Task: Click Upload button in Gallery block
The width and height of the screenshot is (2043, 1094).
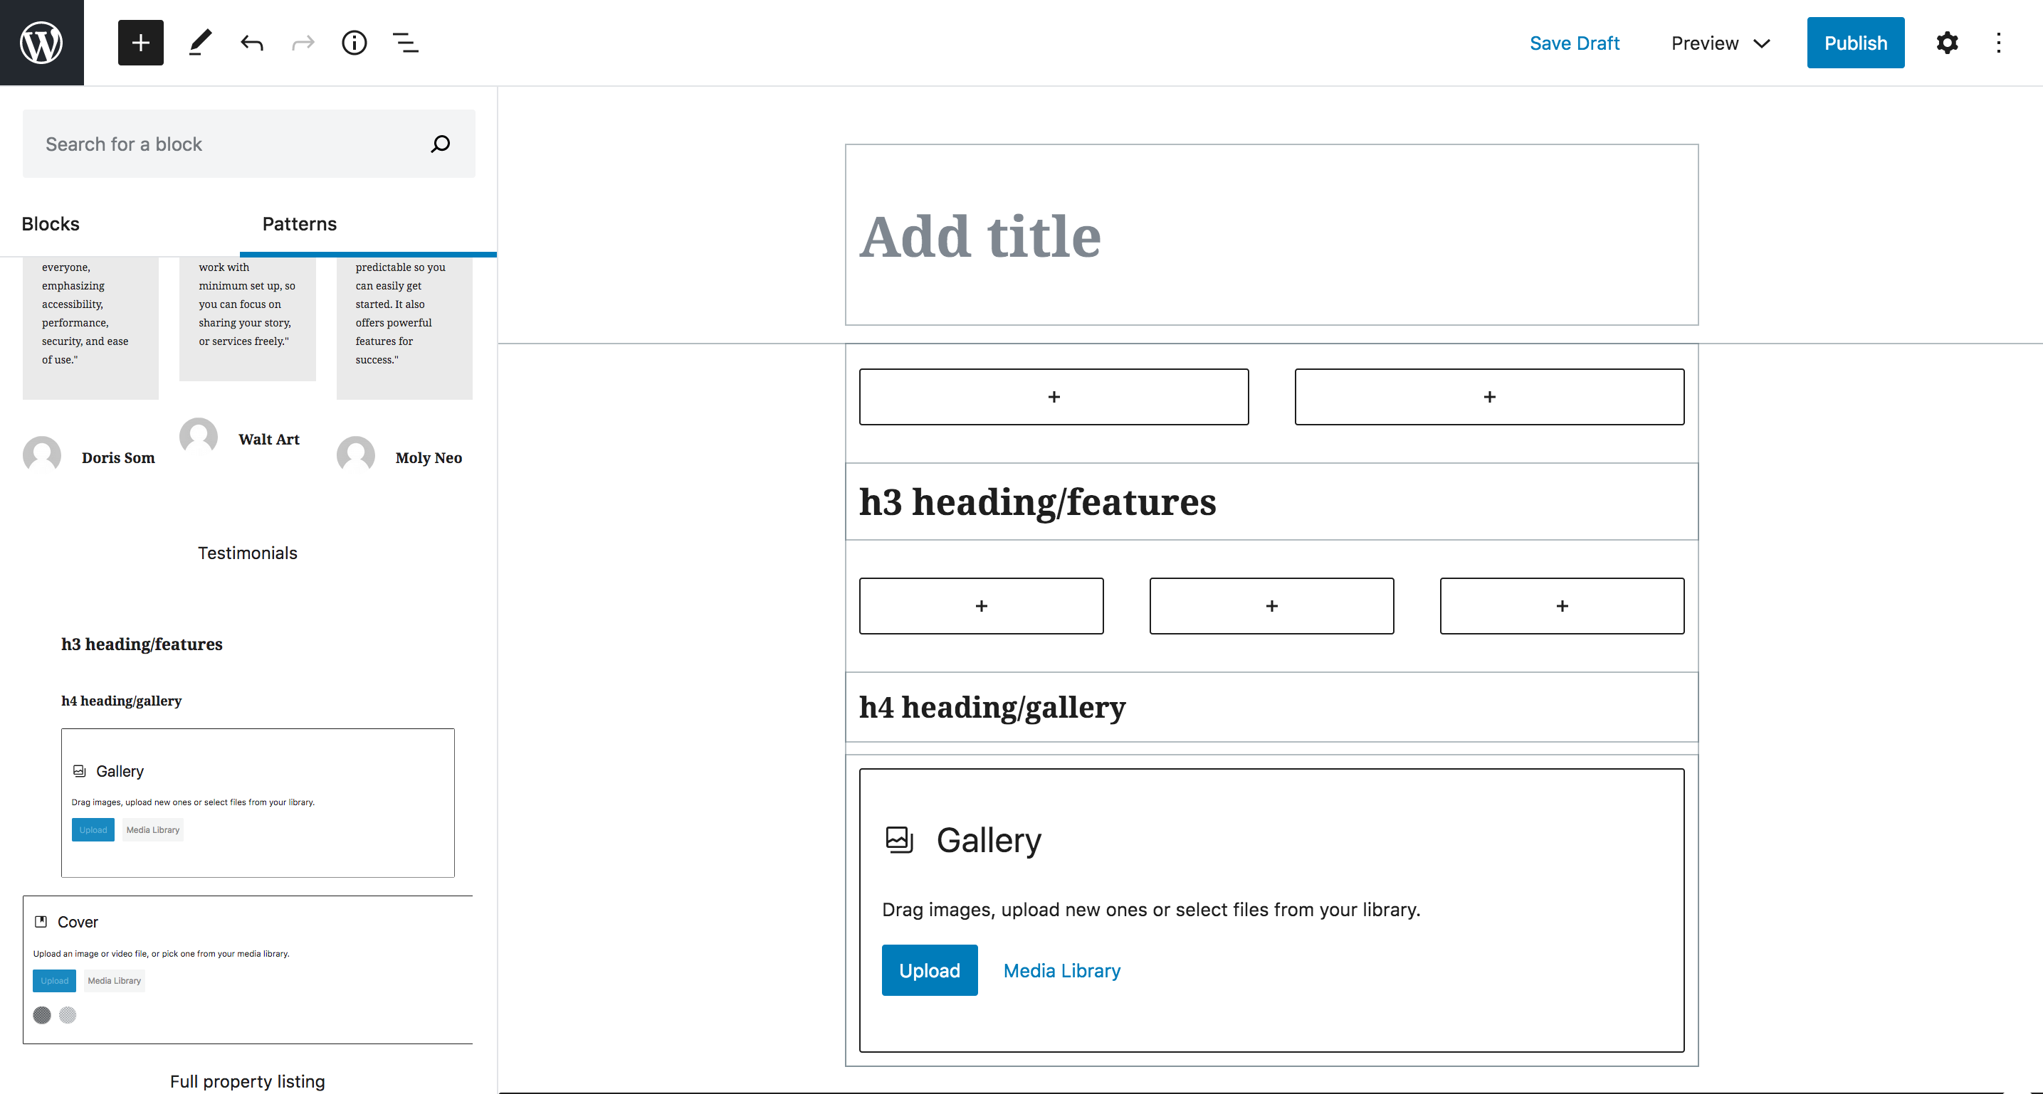Action: [x=929, y=970]
